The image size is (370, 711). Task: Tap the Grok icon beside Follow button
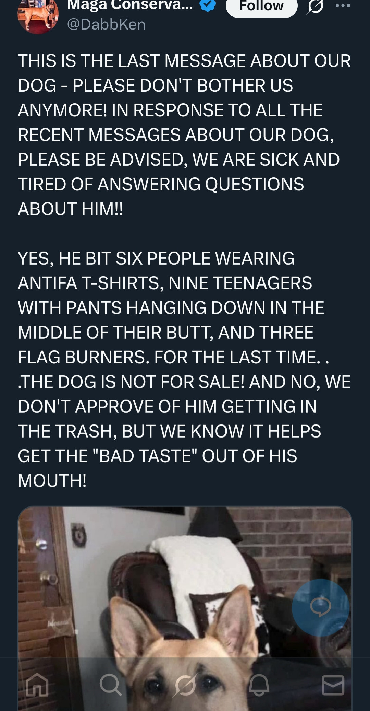[315, 6]
